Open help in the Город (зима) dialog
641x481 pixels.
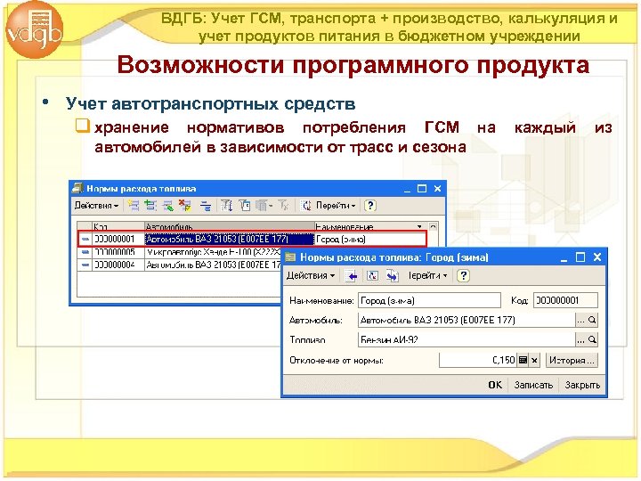point(463,275)
